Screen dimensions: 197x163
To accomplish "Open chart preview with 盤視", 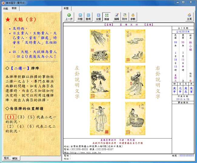I will tap(88, 17).
